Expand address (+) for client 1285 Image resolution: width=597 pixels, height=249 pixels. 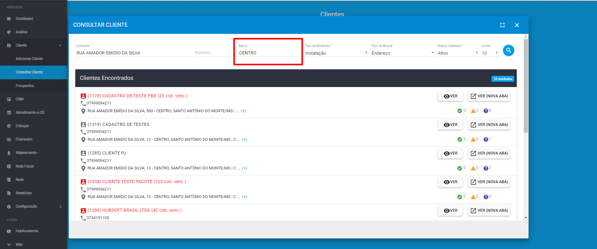pyautogui.click(x=245, y=168)
